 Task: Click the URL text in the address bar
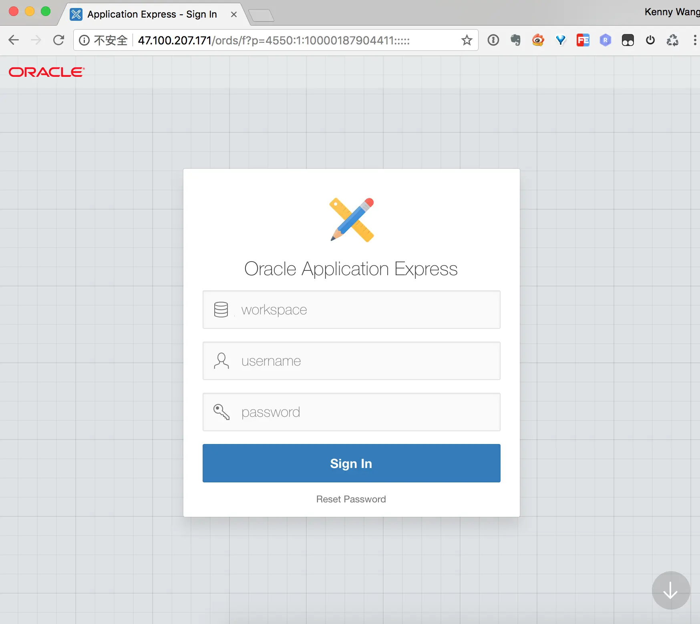[x=274, y=40]
